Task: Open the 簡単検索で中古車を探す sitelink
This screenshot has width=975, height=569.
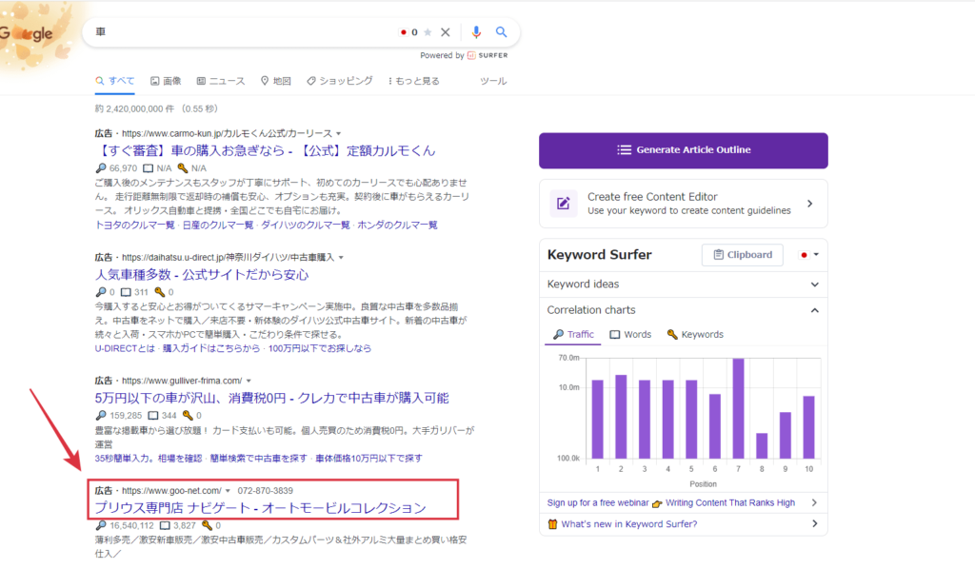Action: pos(259,459)
